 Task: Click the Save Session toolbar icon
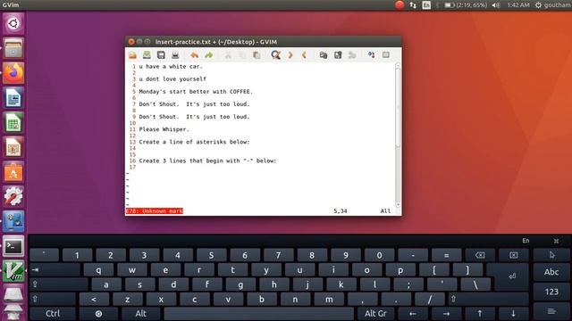pyautogui.click(x=338, y=55)
